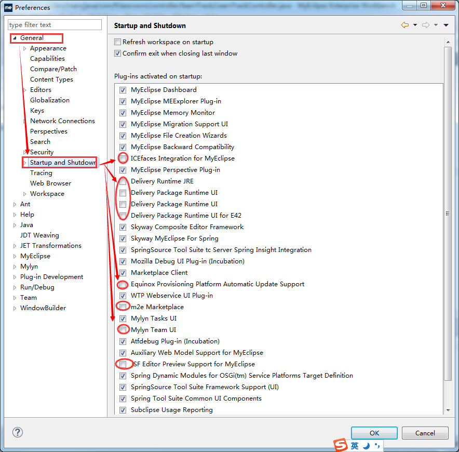Expand the MyEclipse preferences node
The width and height of the screenshot is (459, 452).
tap(15, 256)
